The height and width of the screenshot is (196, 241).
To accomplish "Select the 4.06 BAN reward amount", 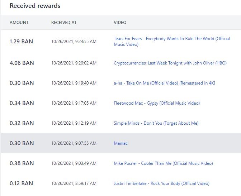I will [x=22, y=63].
